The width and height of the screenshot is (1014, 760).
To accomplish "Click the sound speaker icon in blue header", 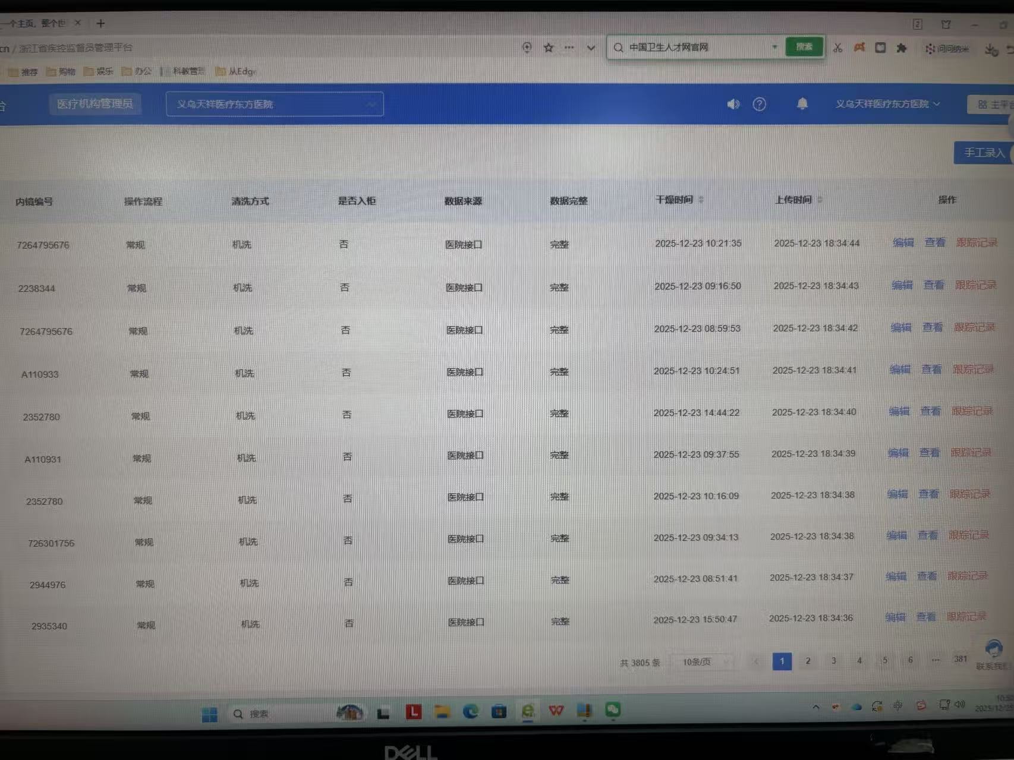I will (733, 104).
